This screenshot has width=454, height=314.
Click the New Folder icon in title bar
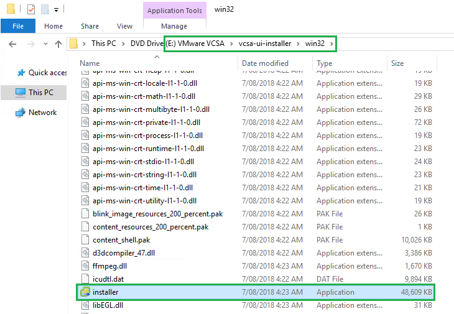[x=45, y=9]
